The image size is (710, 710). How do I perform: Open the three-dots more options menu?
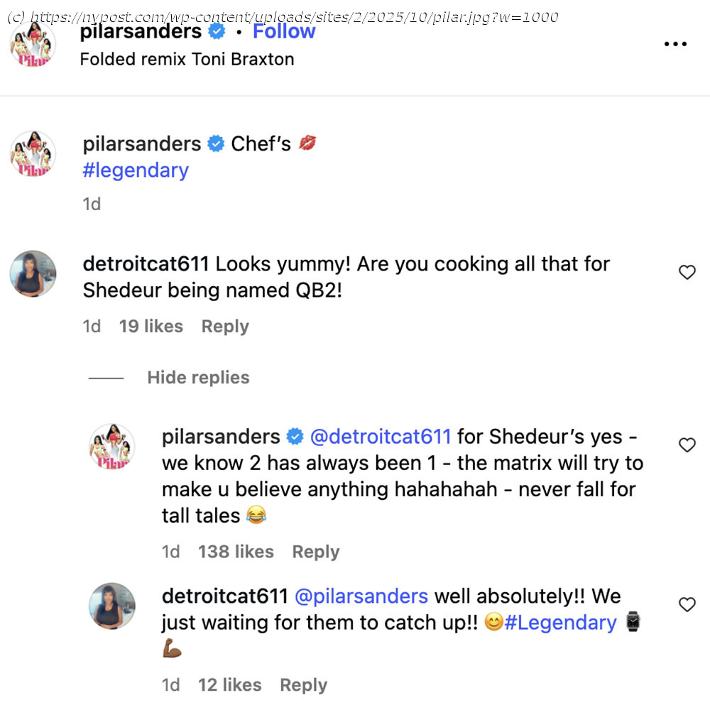[675, 44]
